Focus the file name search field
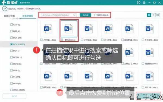The image size is (163, 102). (59, 15)
